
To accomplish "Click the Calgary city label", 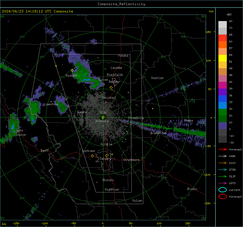I will 105,159.
